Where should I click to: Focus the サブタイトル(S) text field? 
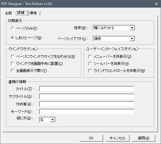pyautogui.click(x=87, y=96)
